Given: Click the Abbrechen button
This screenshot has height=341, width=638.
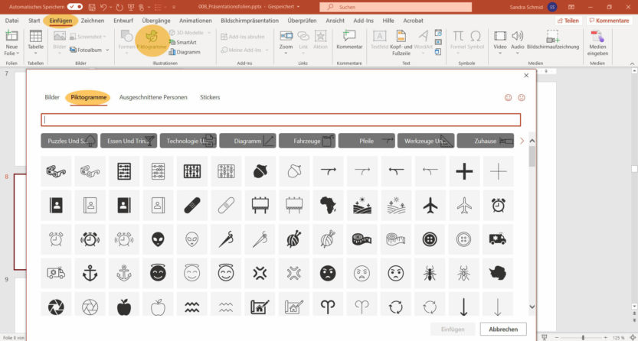Looking at the screenshot, I should coord(503,330).
